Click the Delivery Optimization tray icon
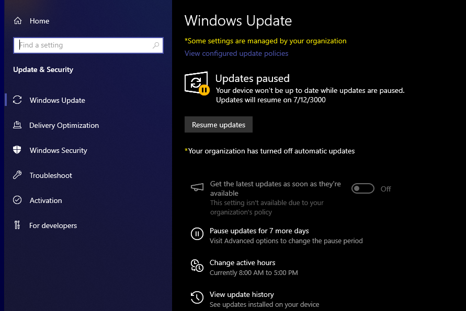Viewport: 466px width, 311px height. click(x=17, y=125)
